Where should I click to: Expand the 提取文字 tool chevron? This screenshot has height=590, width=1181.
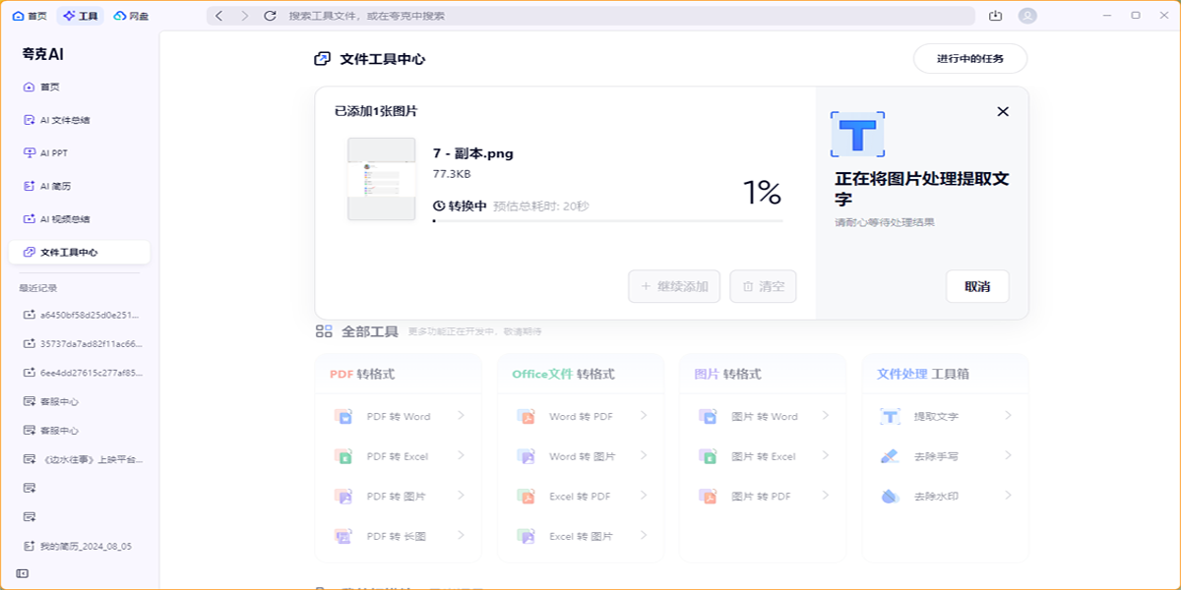tap(1008, 416)
